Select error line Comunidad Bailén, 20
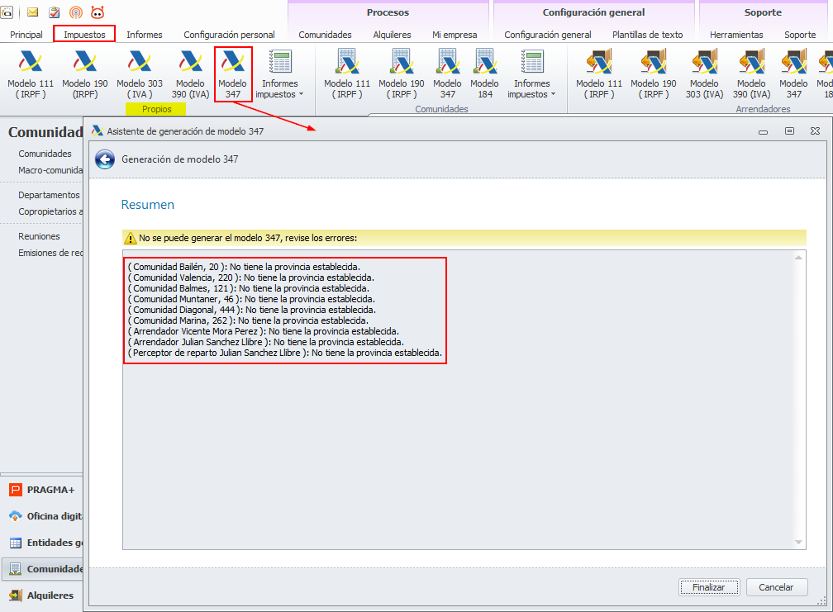Screen dimensions: 833x612 [244, 267]
